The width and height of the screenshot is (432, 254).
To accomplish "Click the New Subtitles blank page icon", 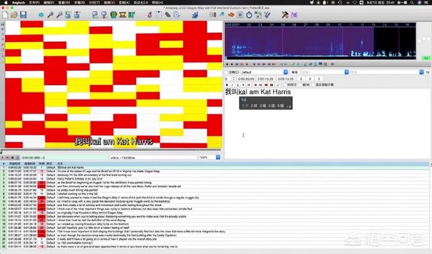I will coord(5,15).
